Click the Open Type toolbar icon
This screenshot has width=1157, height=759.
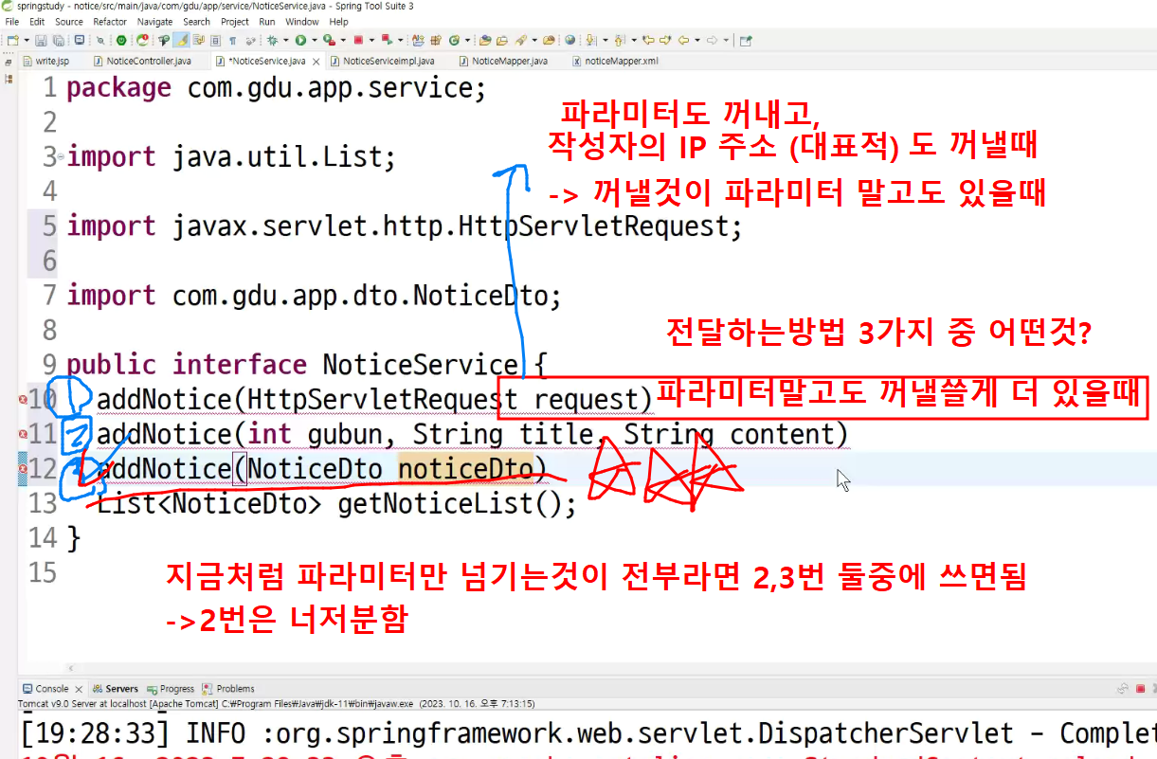[485, 41]
